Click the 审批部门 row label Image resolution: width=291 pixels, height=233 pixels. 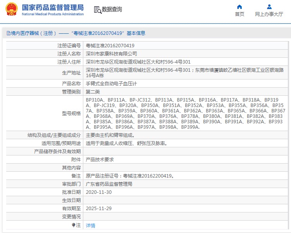(71, 184)
